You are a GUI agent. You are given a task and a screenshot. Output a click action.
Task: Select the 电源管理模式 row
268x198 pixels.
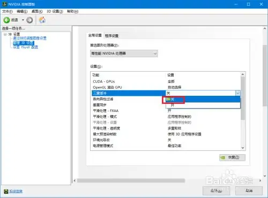pos(166,146)
